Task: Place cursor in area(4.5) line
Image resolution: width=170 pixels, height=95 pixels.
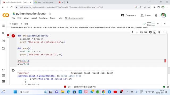Action: click(23, 64)
